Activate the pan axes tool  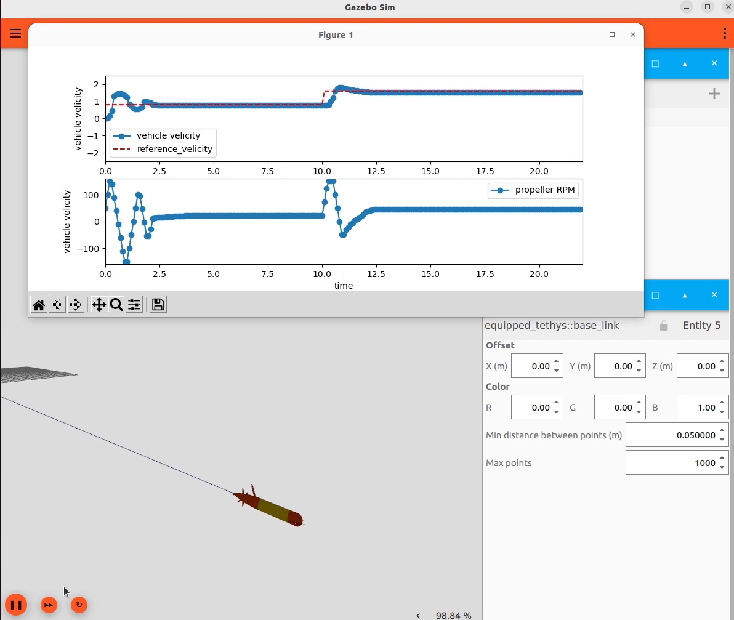[x=99, y=305]
